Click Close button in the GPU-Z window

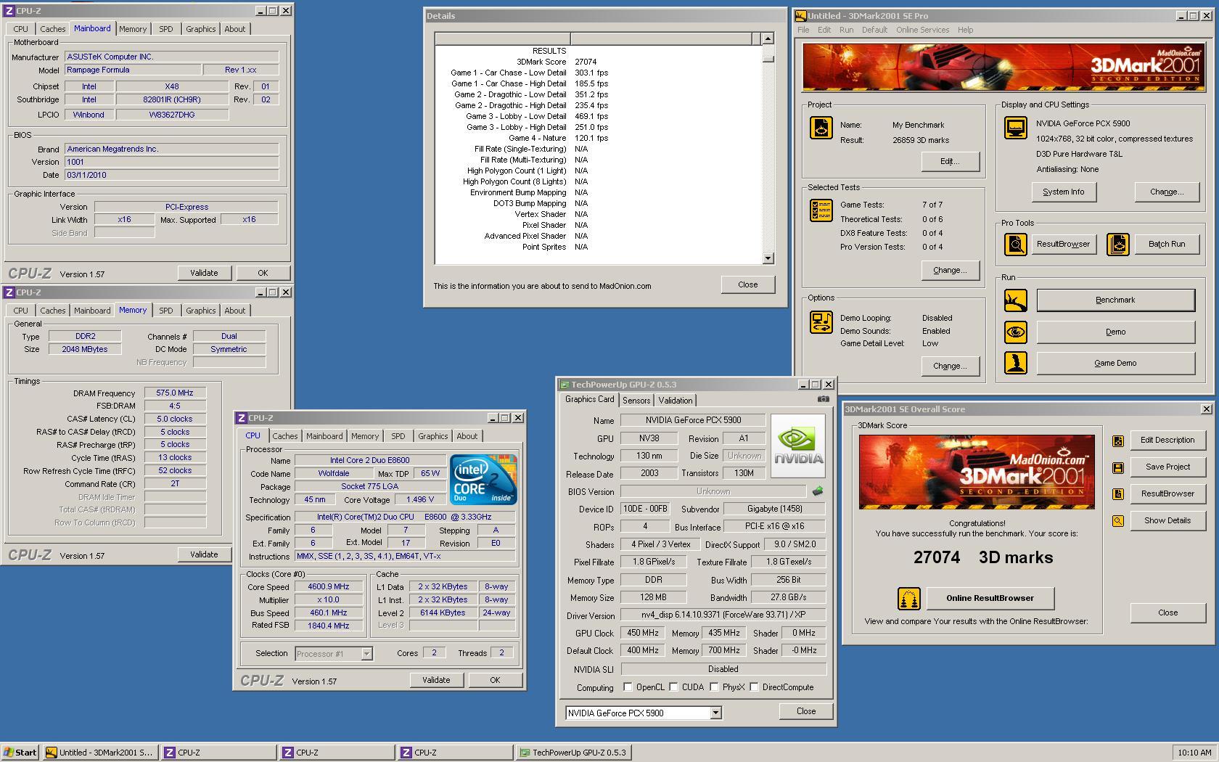(x=806, y=712)
